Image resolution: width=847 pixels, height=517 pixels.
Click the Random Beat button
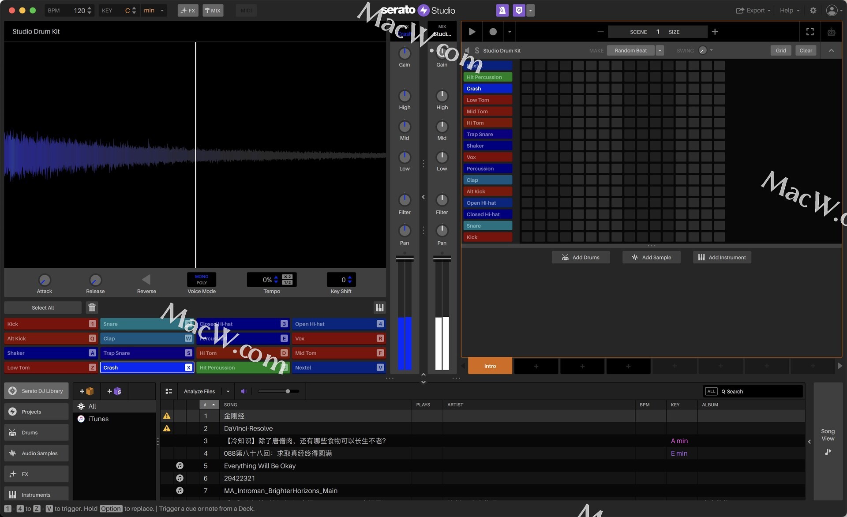[631, 50]
